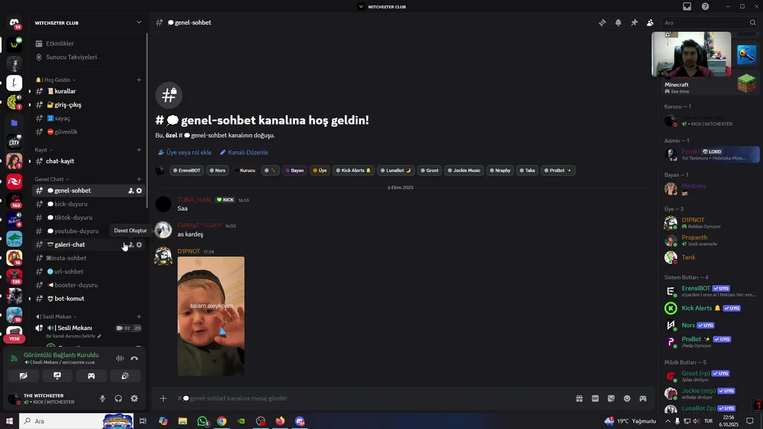Open the sticker picker
Screen dimensions: 763x429
click(611, 399)
